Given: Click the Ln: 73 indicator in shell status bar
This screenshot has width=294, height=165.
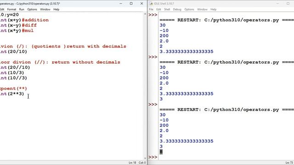Looking at the screenshot, I should click(x=289, y=163).
